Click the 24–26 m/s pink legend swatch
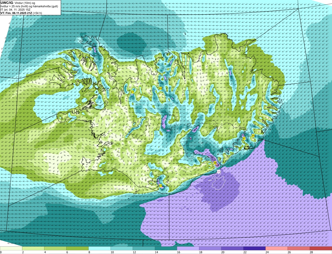Viewport: 332px width, 254px height. tap(276, 249)
